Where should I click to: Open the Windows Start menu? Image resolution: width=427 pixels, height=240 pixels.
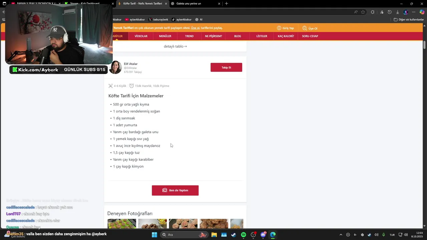click(x=154, y=235)
